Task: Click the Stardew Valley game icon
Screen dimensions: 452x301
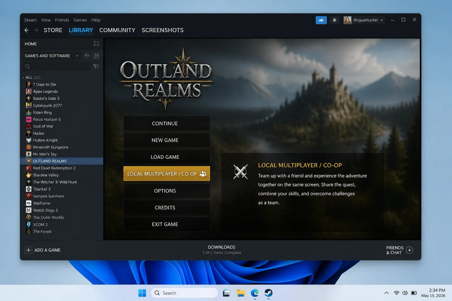Action: pyautogui.click(x=29, y=175)
